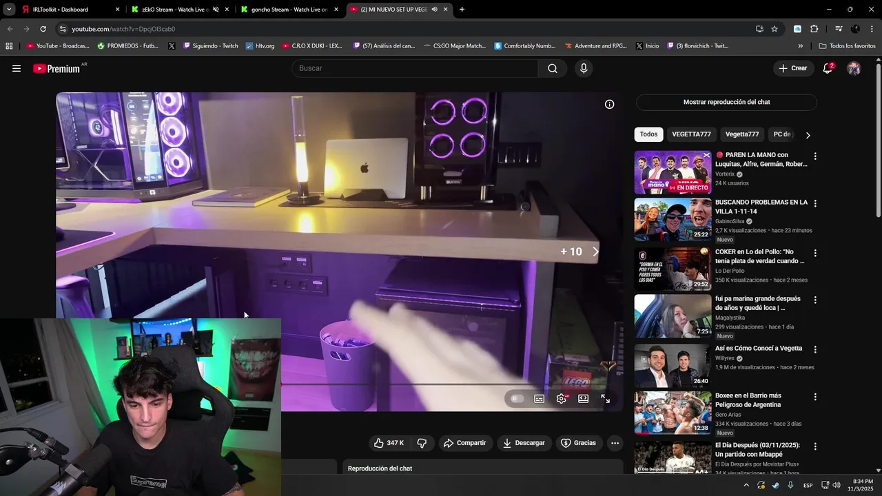Open options for BUSCANDO PROBLEMAS EN LA VILLA

click(815, 204)
